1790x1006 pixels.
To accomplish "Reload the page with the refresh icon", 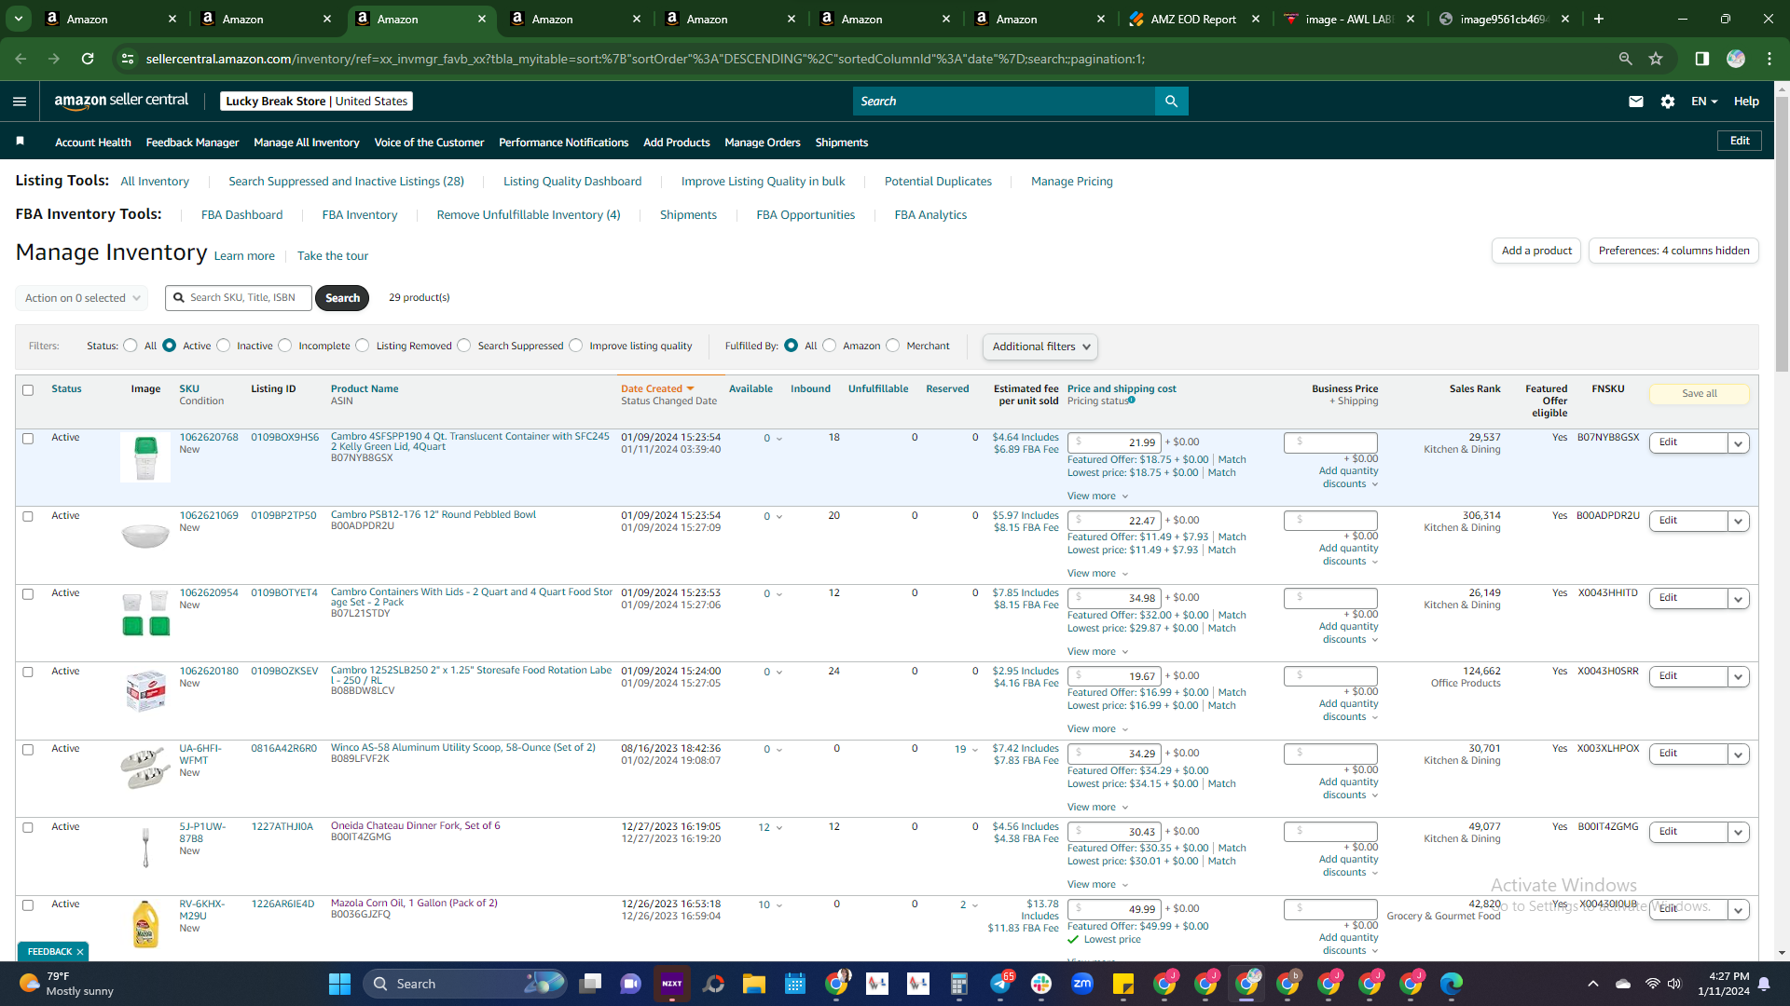I will [x=88, y=59].
